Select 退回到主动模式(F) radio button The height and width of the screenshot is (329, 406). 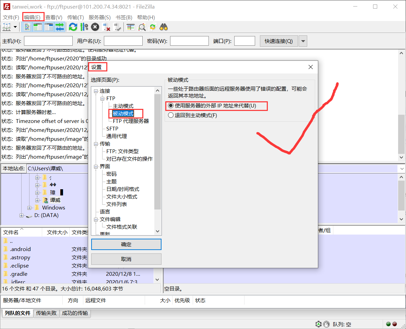171,115
